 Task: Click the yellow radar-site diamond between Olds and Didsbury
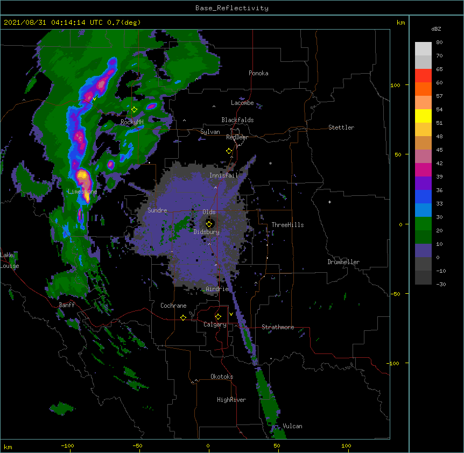tap(209, 224)
